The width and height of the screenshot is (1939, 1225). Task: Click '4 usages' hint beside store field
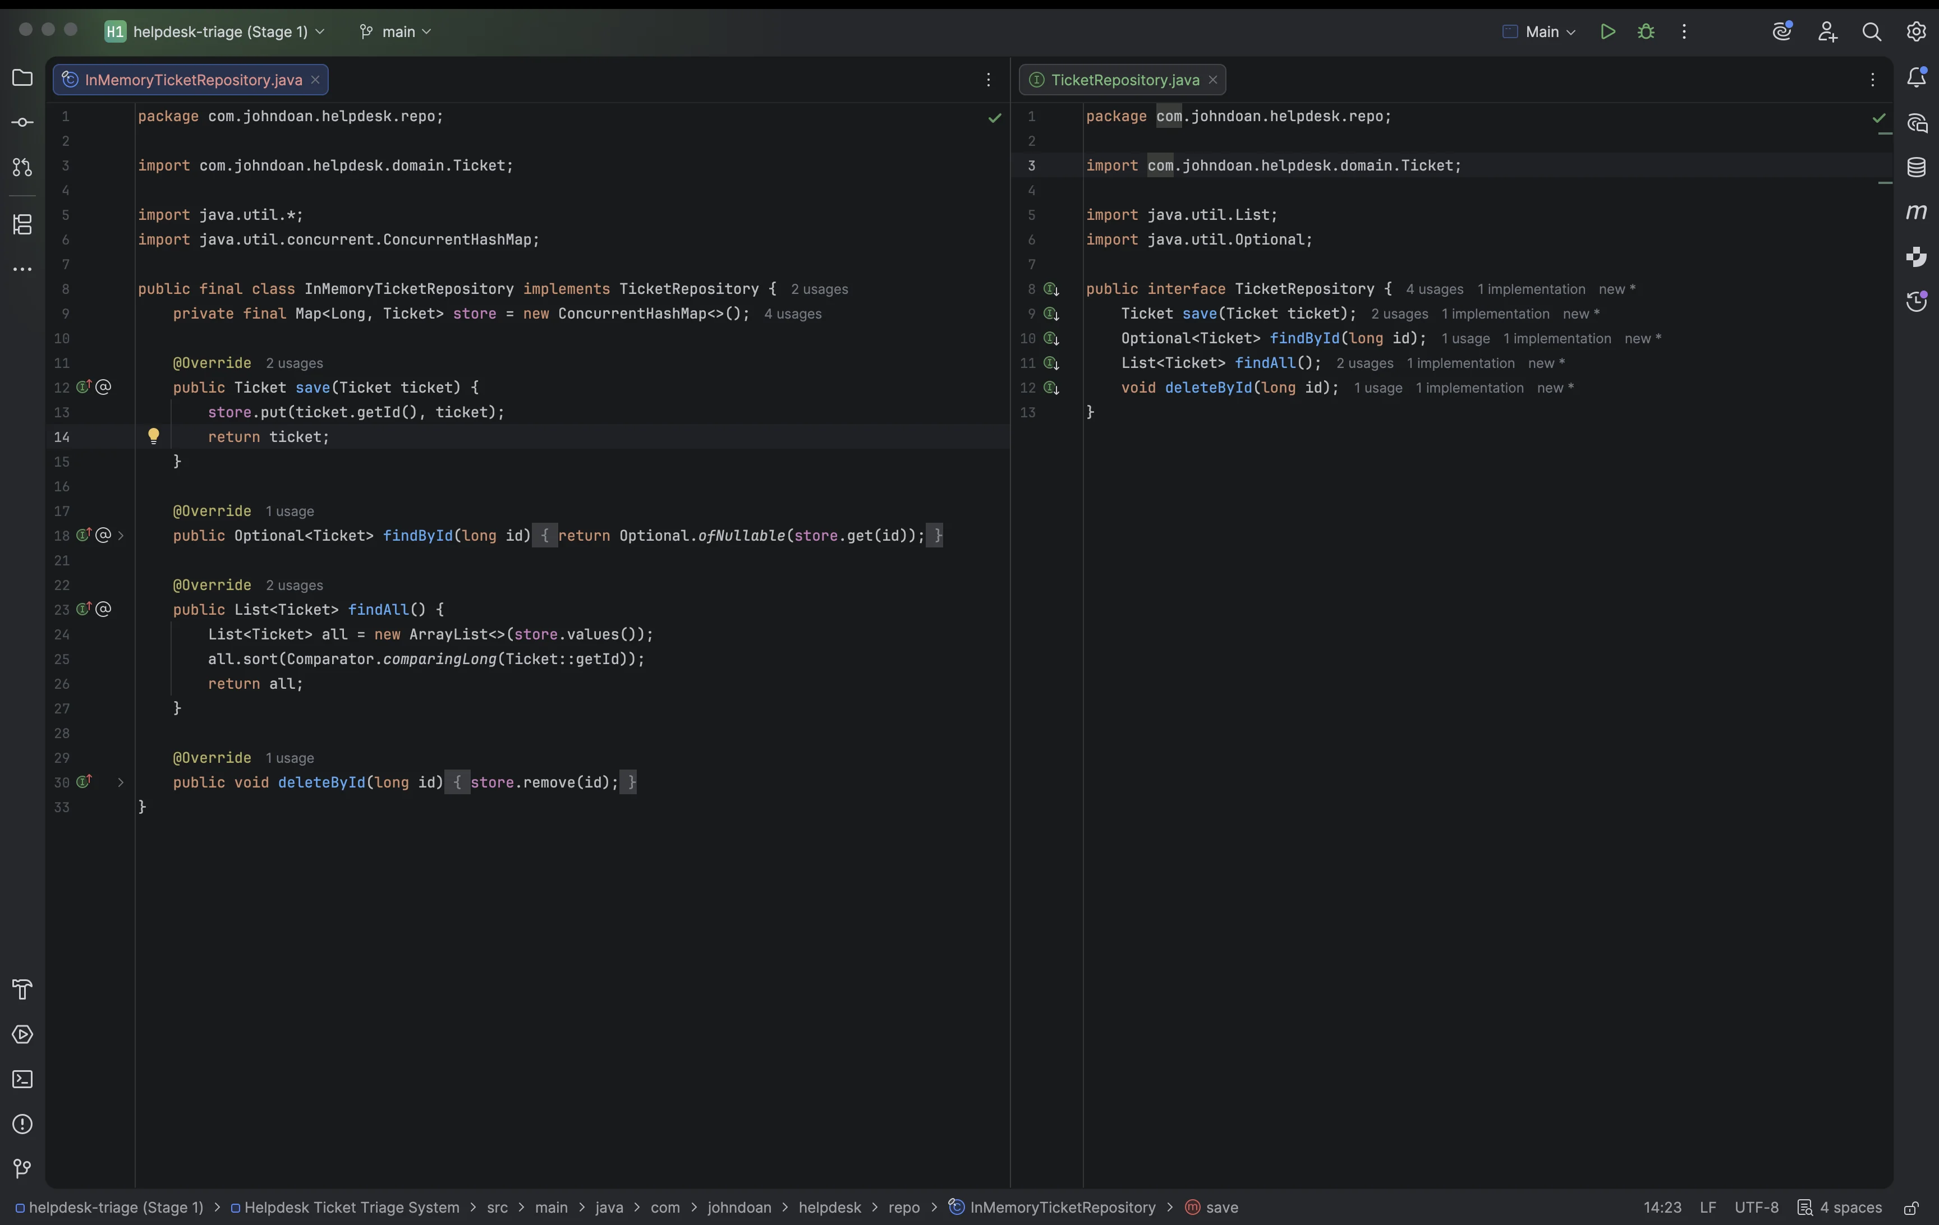click(x=792, y=314)
